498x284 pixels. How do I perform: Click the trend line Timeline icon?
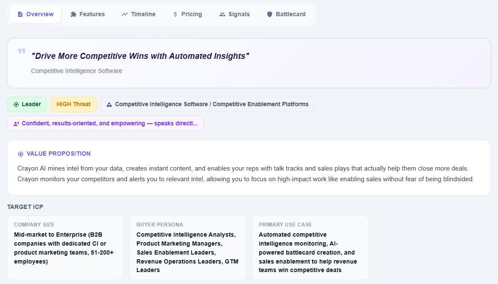pyautogui.click(x=124, y=14)
